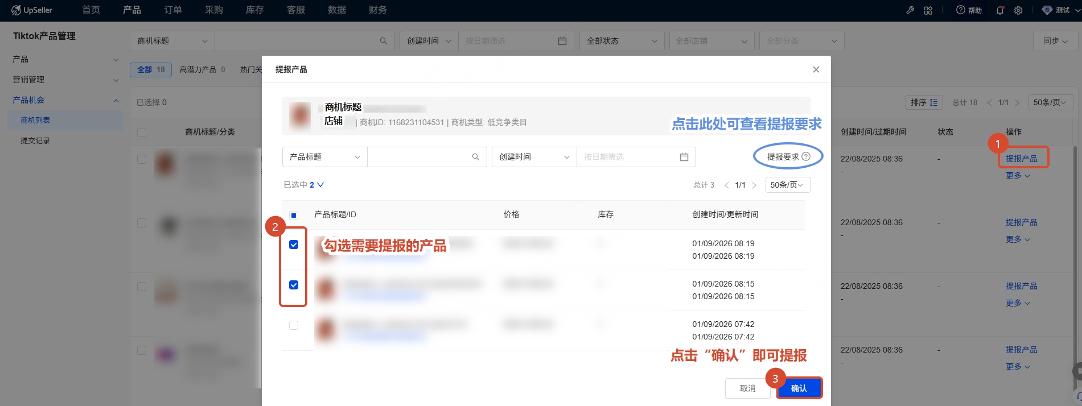Click 提报产品 link in first row
This screenshot has width=1082, height=406.
(x=1022, y=159)
